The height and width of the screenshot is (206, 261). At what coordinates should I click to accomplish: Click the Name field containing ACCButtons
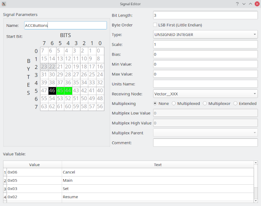[65, 26]
